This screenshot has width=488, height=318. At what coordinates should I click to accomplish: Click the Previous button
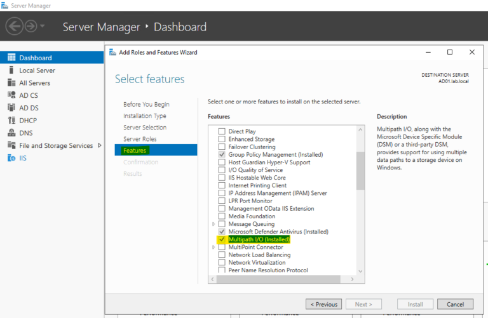pos(323,304)
